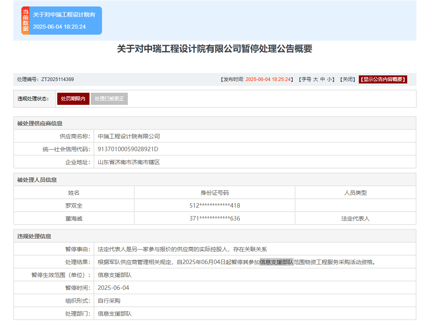This screenshot has height=333, width=433.
Task: Set font size to 小
Action: click(329, 79)
